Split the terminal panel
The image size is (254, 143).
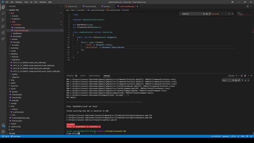[x=242, y=76]
